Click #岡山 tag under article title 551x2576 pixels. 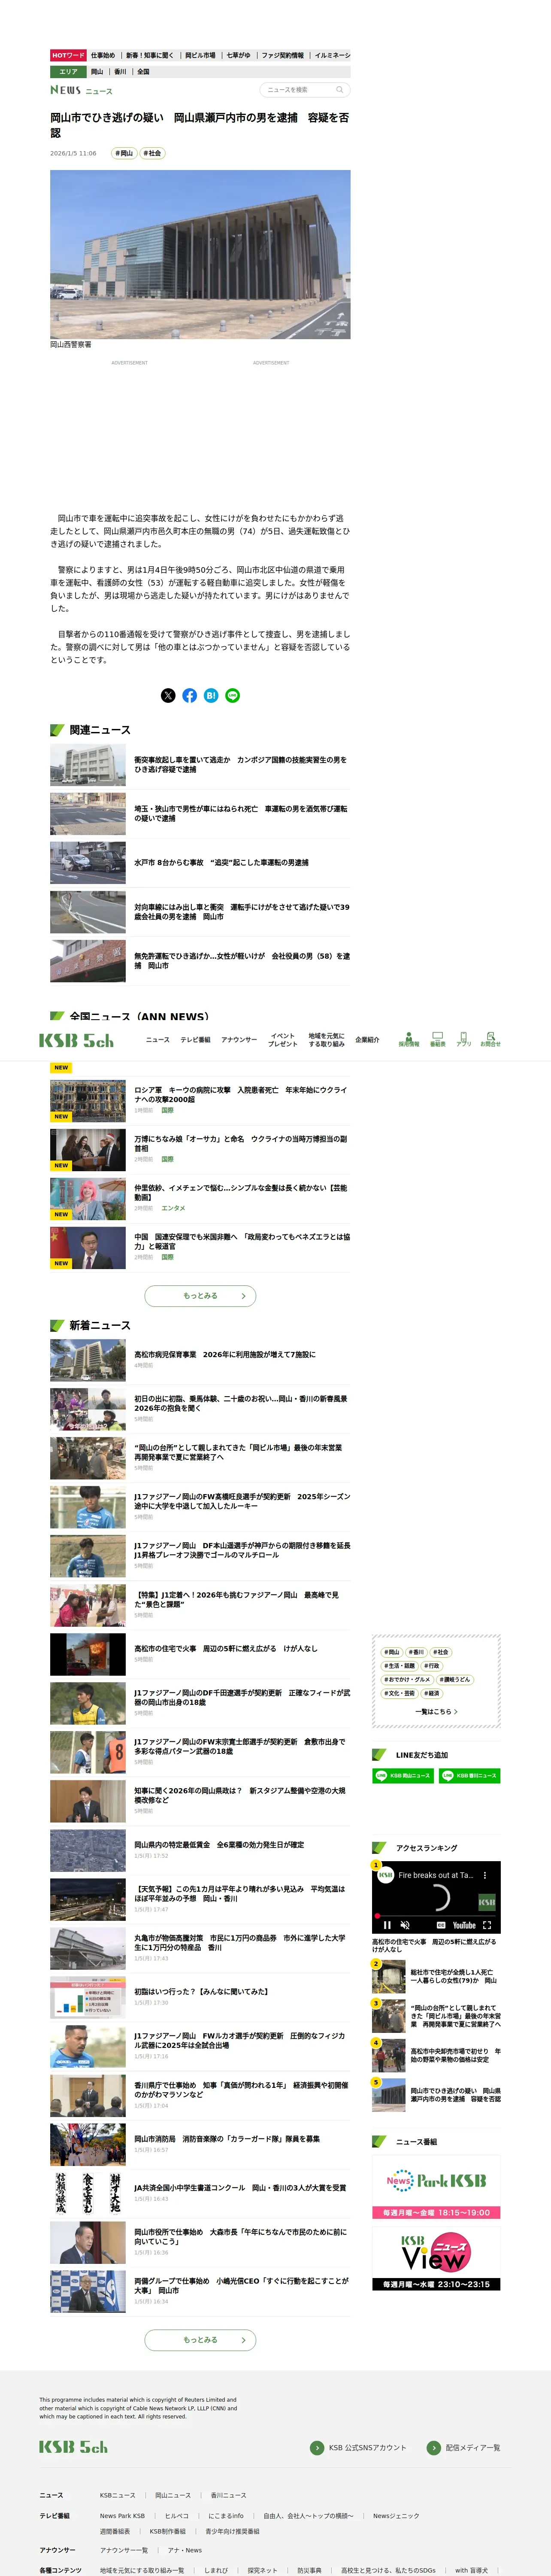click(124, 153)
